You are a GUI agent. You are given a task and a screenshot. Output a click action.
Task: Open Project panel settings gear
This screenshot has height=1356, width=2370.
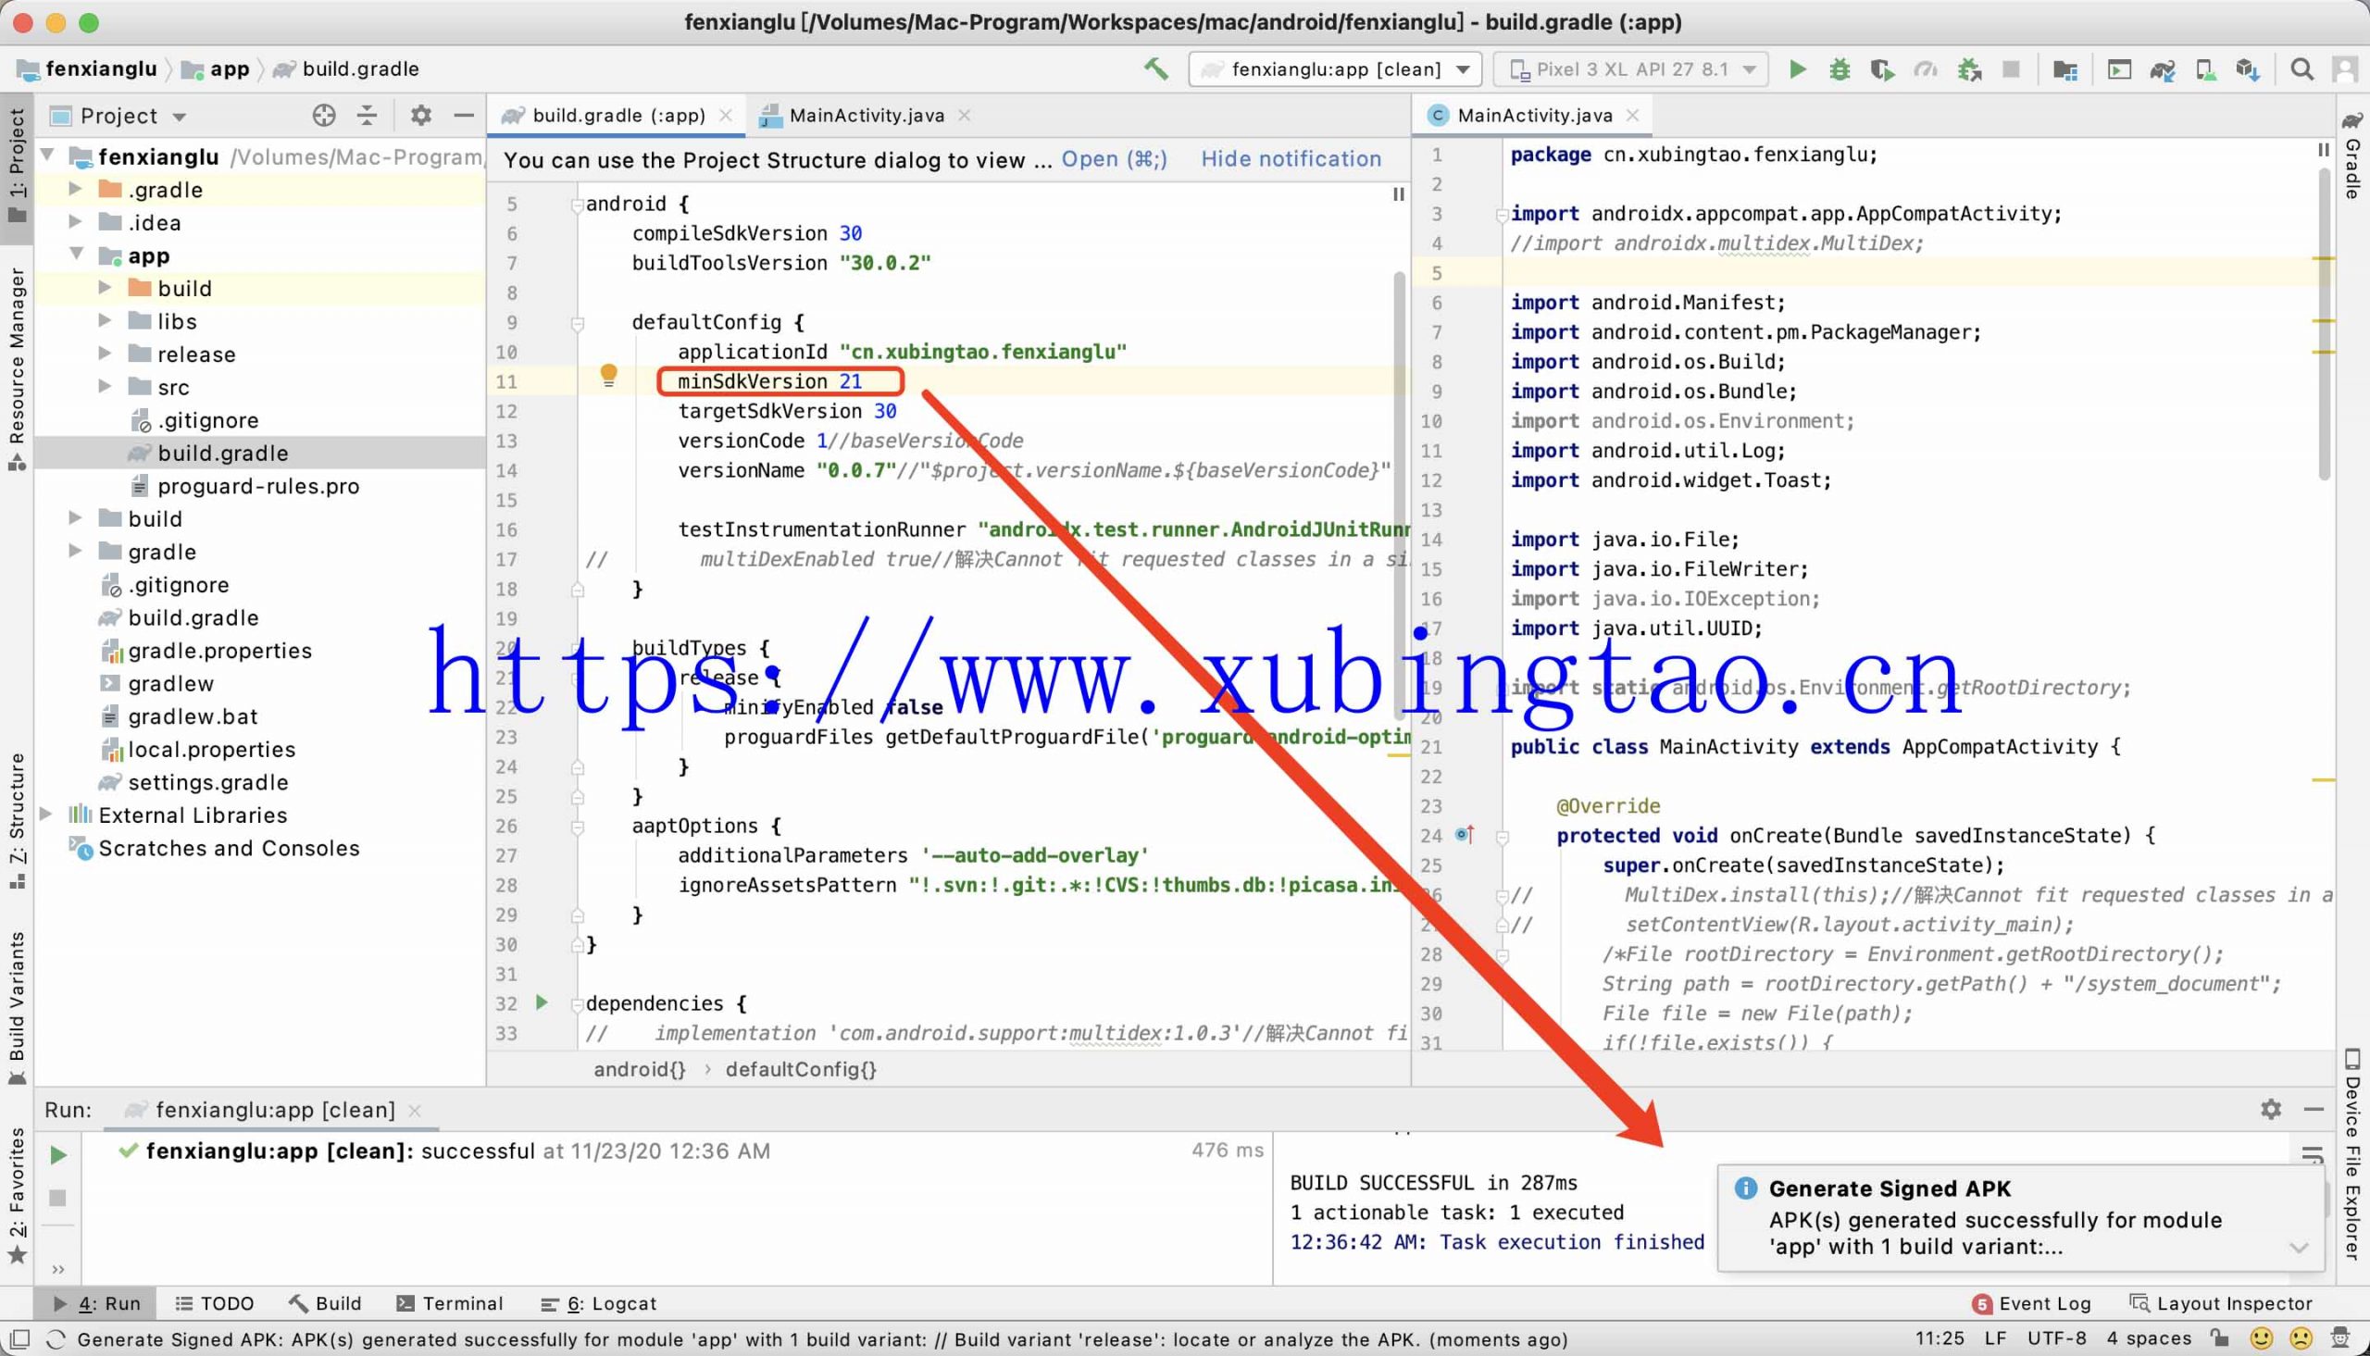[421, 116]
